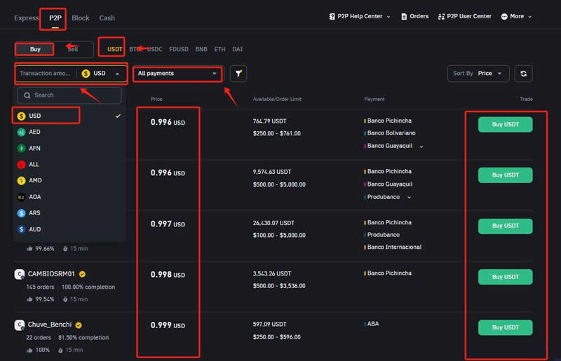Screen dimensions: 561x361
Task: Click the Banco Bolivariano payment label
Action: click(391, 133)
